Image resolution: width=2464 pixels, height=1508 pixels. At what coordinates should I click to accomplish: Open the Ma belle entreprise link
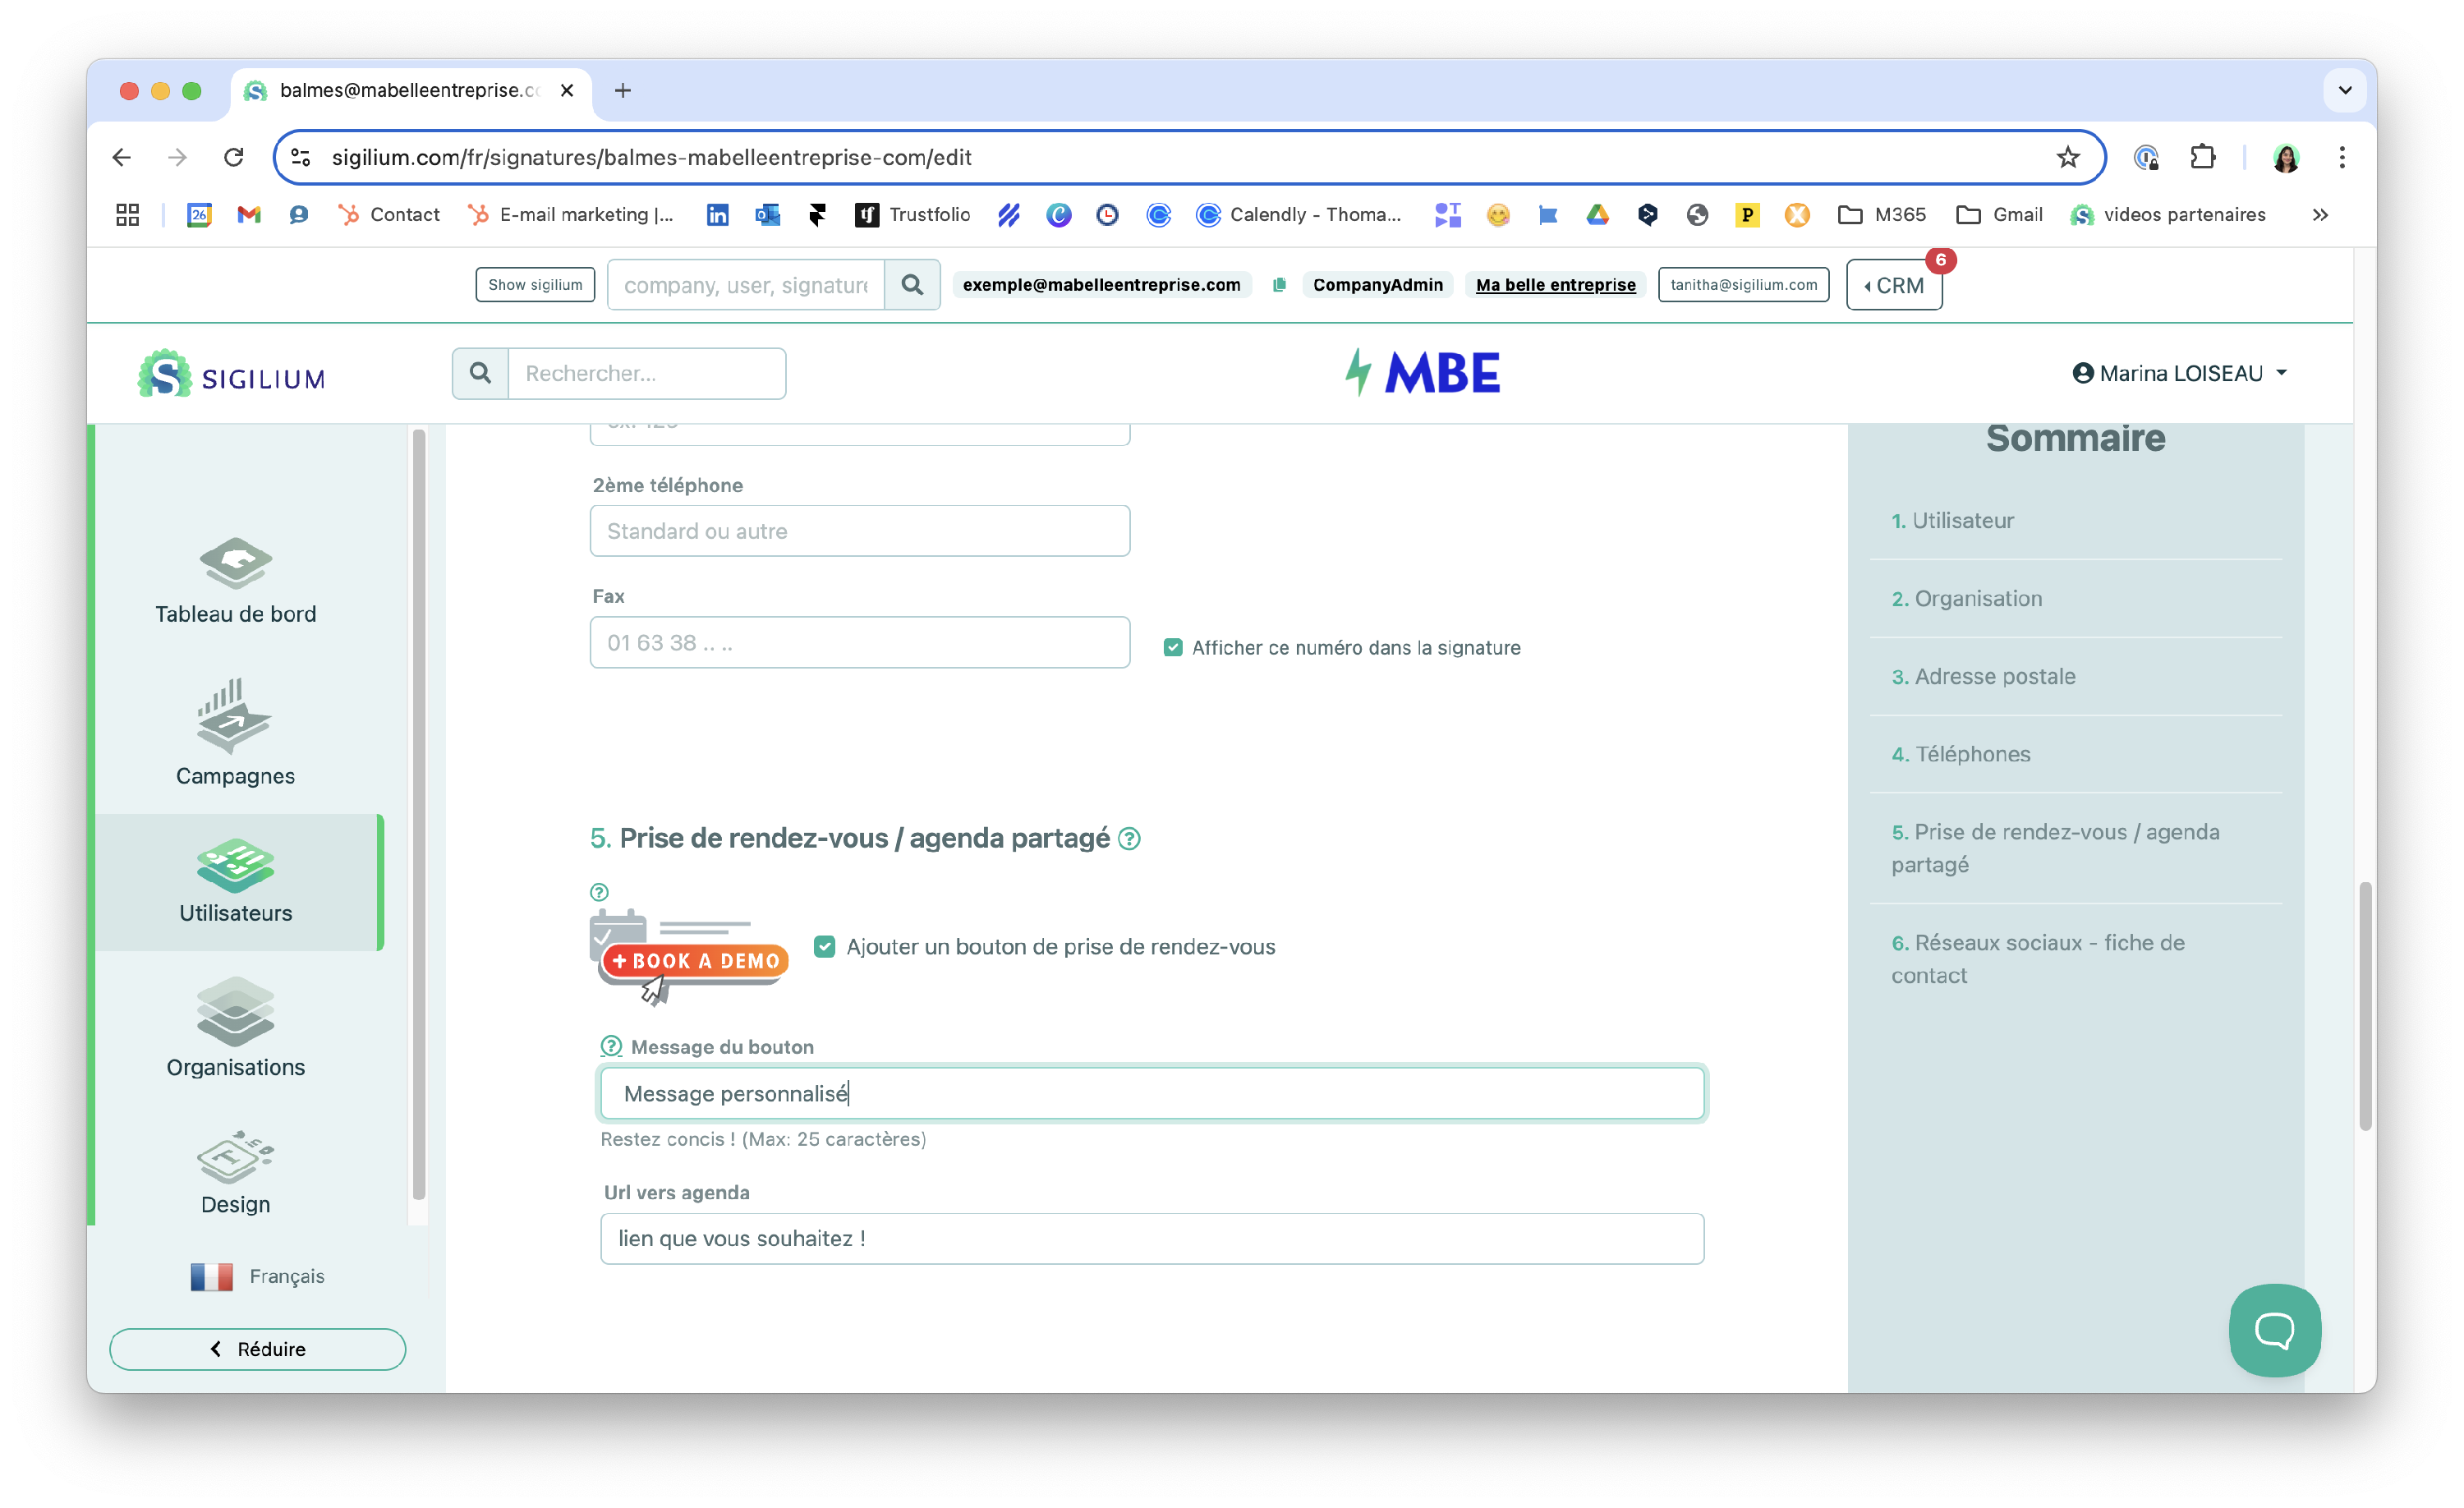(1555, 285)
